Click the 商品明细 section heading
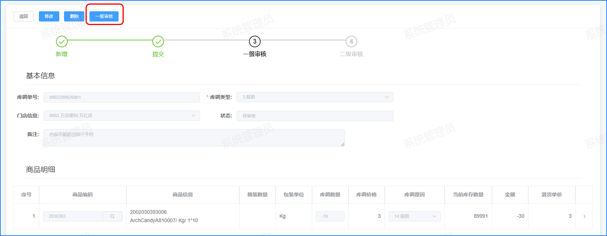 [x=40, y=170]
